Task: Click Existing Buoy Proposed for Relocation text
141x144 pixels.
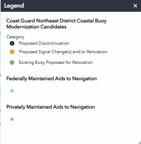Action: point(56,62)
